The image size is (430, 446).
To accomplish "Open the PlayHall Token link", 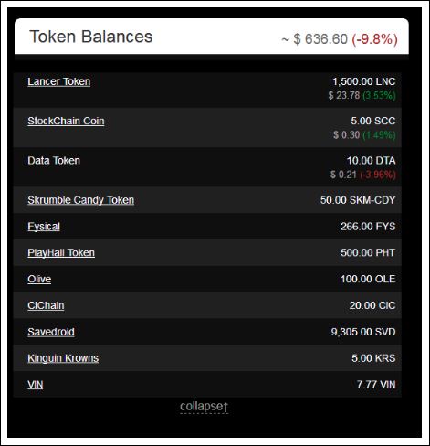I will click(x=61, y=253).
